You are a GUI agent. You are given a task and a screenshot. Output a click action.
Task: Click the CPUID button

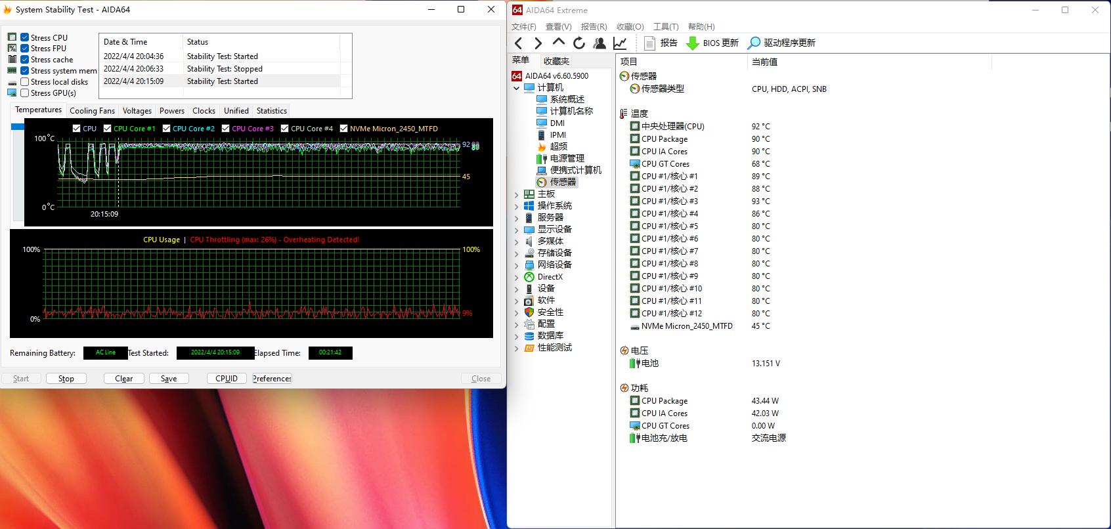tap(227, 379)
